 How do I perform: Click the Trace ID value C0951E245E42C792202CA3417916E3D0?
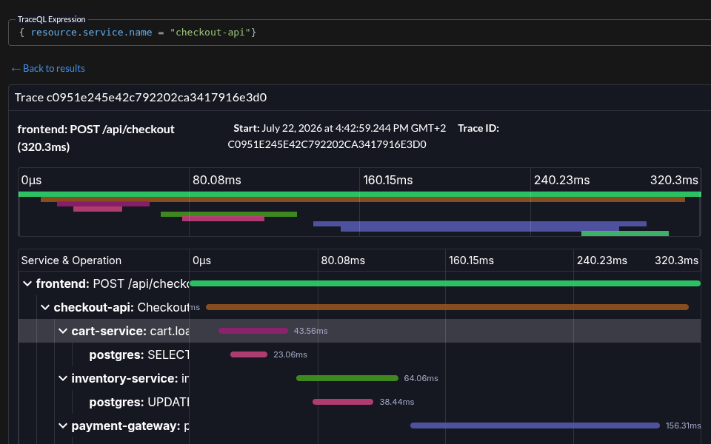327,144
